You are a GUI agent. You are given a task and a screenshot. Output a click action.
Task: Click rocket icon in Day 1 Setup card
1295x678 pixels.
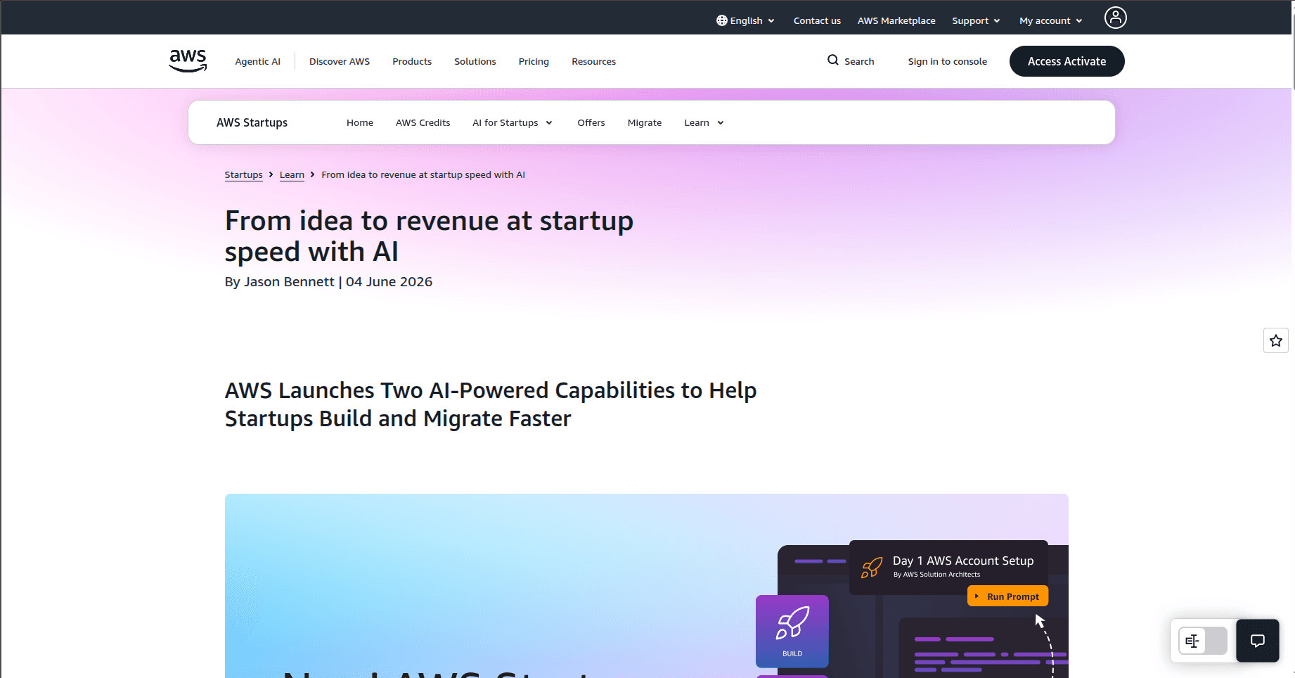[872, 567]
